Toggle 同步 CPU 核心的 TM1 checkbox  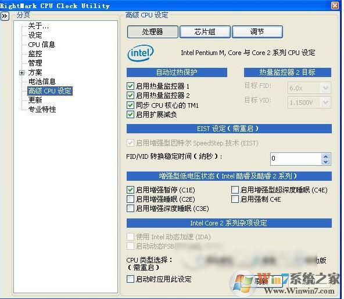point(130,105)
